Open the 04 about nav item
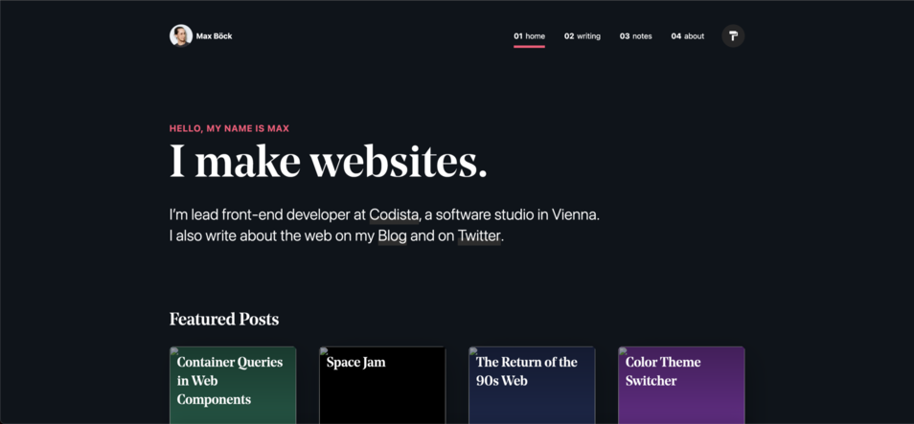The image size is (914, 424). [688, 36]
